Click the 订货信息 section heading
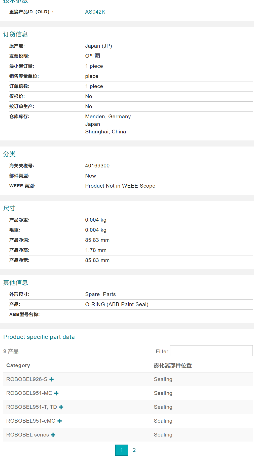This screenshot has height=465, width=254. pyautogui.click(x=16, y=34)
